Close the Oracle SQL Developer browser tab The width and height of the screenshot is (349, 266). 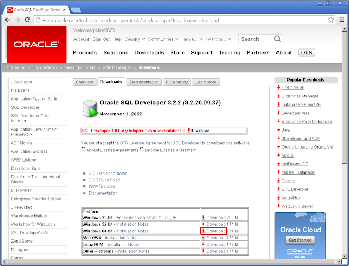(64, 10)
